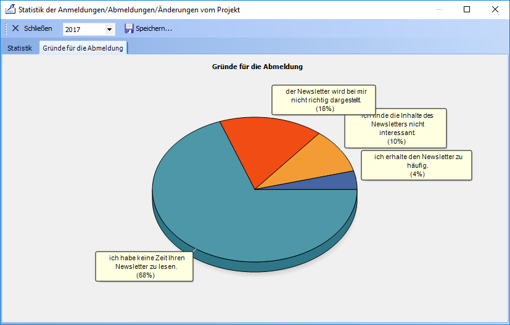The width and height of the screenshot is (510, 325).
Task: Maximize the statistics window
Action: click(x=467, y=9)
